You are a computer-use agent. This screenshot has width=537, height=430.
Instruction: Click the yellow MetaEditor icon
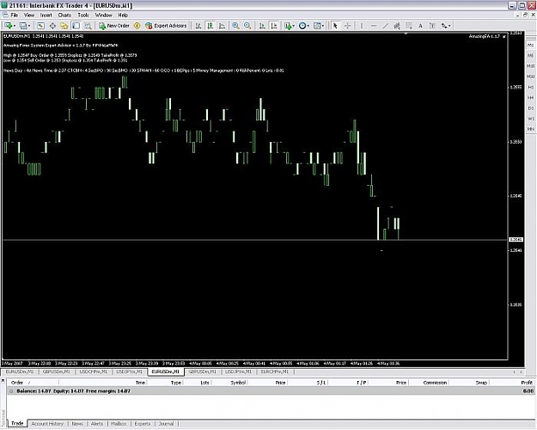tap(137, 26)
